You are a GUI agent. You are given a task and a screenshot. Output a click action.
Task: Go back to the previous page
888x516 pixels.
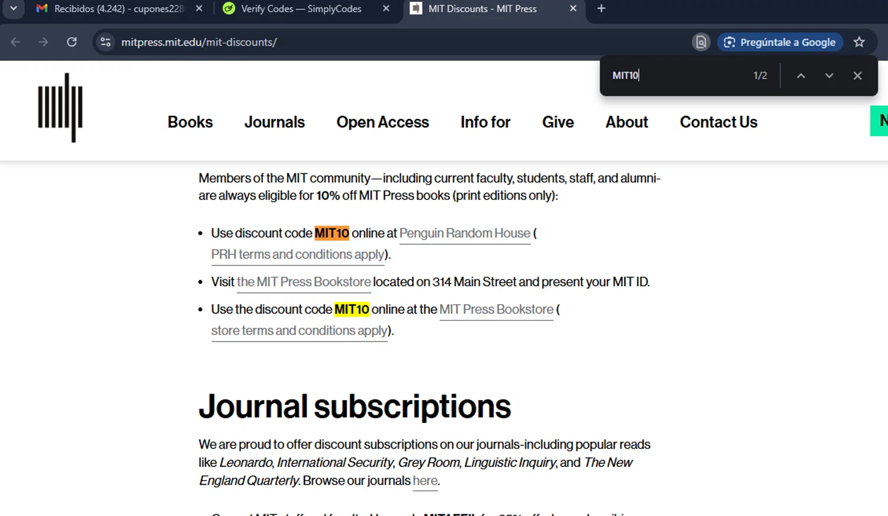point(15,42)
